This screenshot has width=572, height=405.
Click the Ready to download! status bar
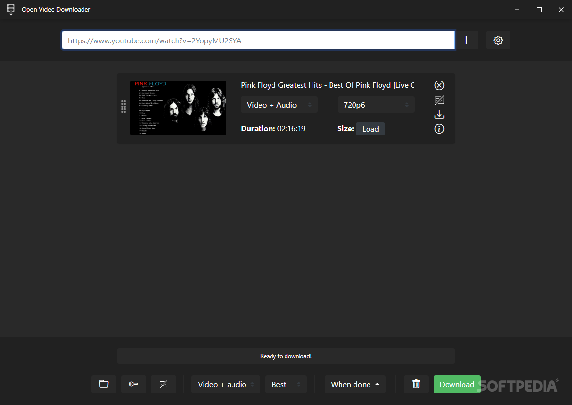coord(286,356)
